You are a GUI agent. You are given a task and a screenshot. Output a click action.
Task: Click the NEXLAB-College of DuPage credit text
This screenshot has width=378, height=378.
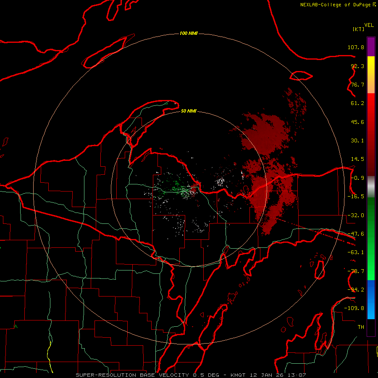coord(335,5)
